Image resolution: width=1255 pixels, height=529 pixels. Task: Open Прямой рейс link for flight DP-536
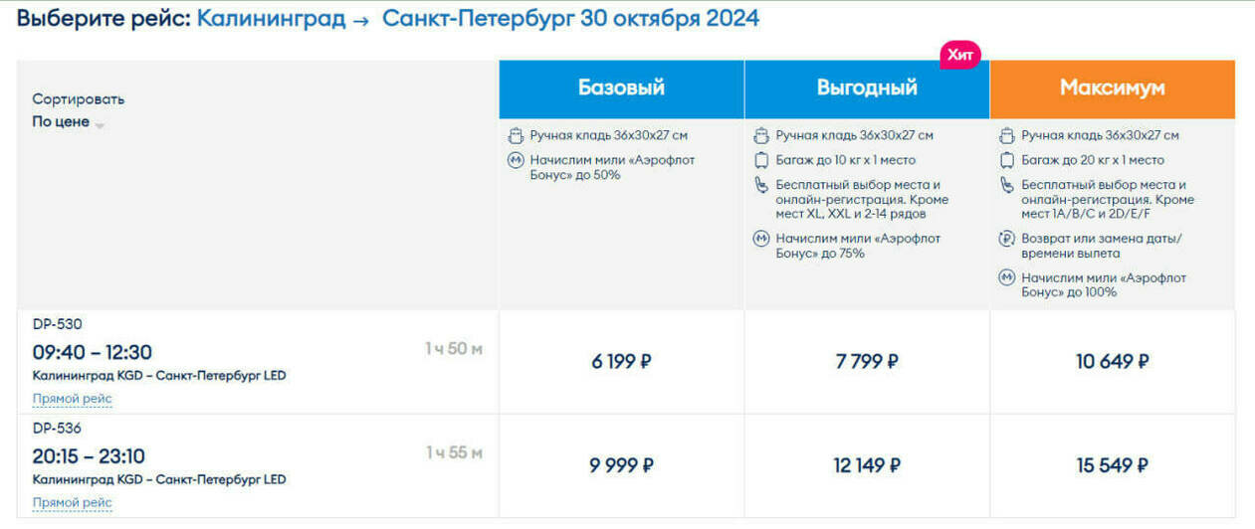point(73,503)
